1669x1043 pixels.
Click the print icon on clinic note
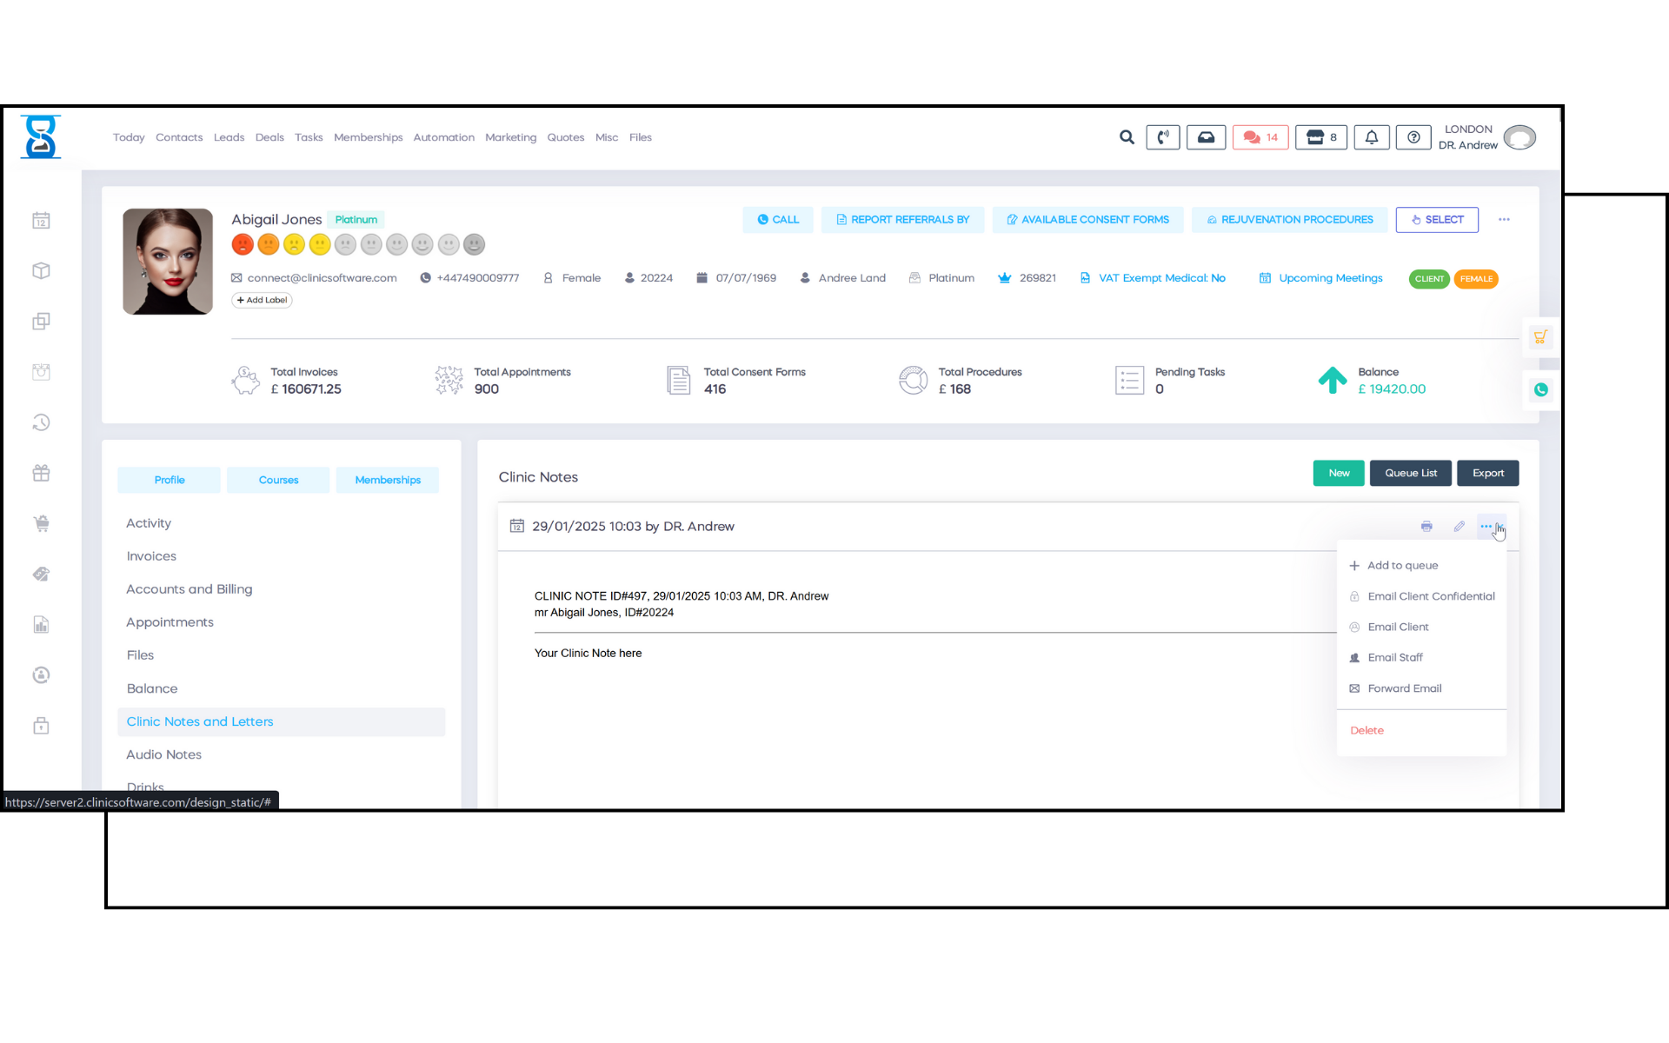pos(1426,527)
